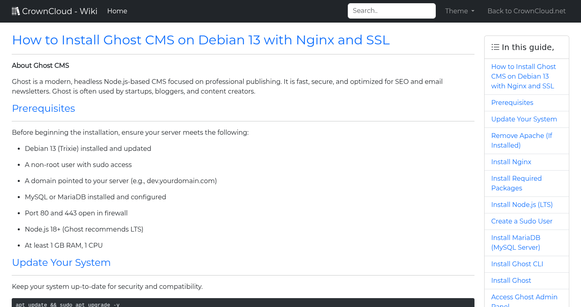This screenshot has width=581, height=307.
Task: Click the CrownCloud library logo icon
Action: pyautogui.click(x=16, y=10)
